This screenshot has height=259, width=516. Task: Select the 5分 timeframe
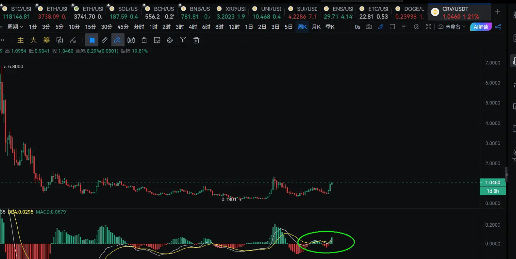[x=59, y=27]
